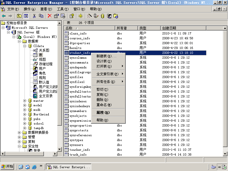Click the yellow New star icon
The image size is (228, 171).
[x=80, y=16]
